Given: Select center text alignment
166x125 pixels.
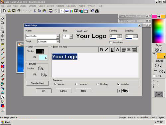Looking at the screenshot, I should [129, 50].
